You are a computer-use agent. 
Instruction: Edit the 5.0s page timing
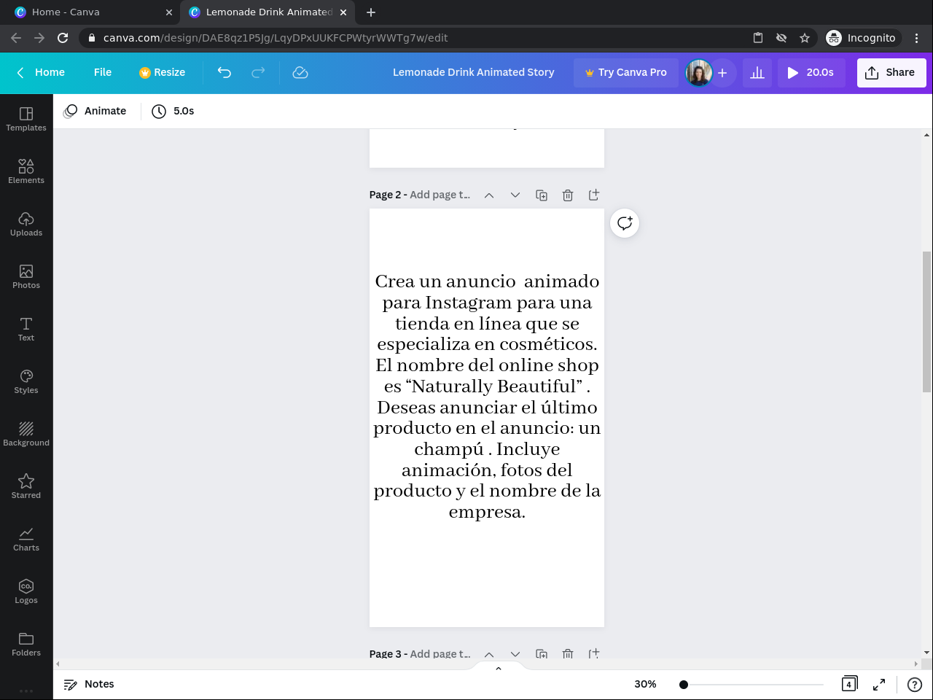[173, 111]
